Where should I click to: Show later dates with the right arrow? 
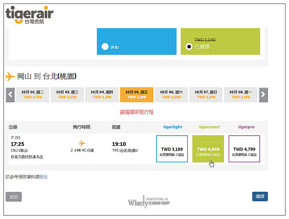pyautogui.click(x=263, y=94)
